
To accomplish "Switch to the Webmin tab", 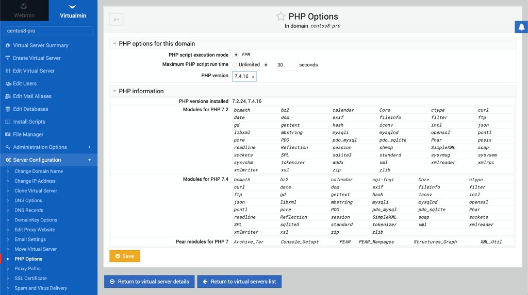I will (24, 10).
